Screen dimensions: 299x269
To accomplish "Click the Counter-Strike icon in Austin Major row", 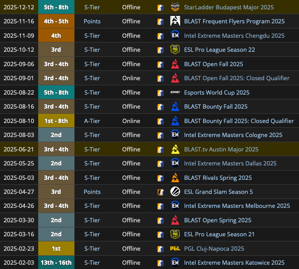I will 161,150.
